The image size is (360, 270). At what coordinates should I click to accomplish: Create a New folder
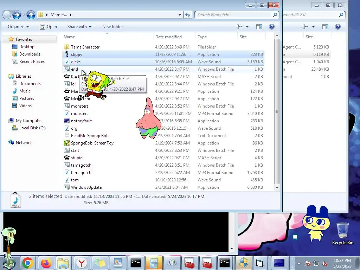[112, 27]
